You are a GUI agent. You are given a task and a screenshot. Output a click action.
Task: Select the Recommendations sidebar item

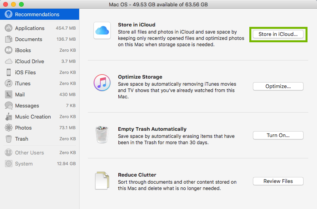[40, 14]
